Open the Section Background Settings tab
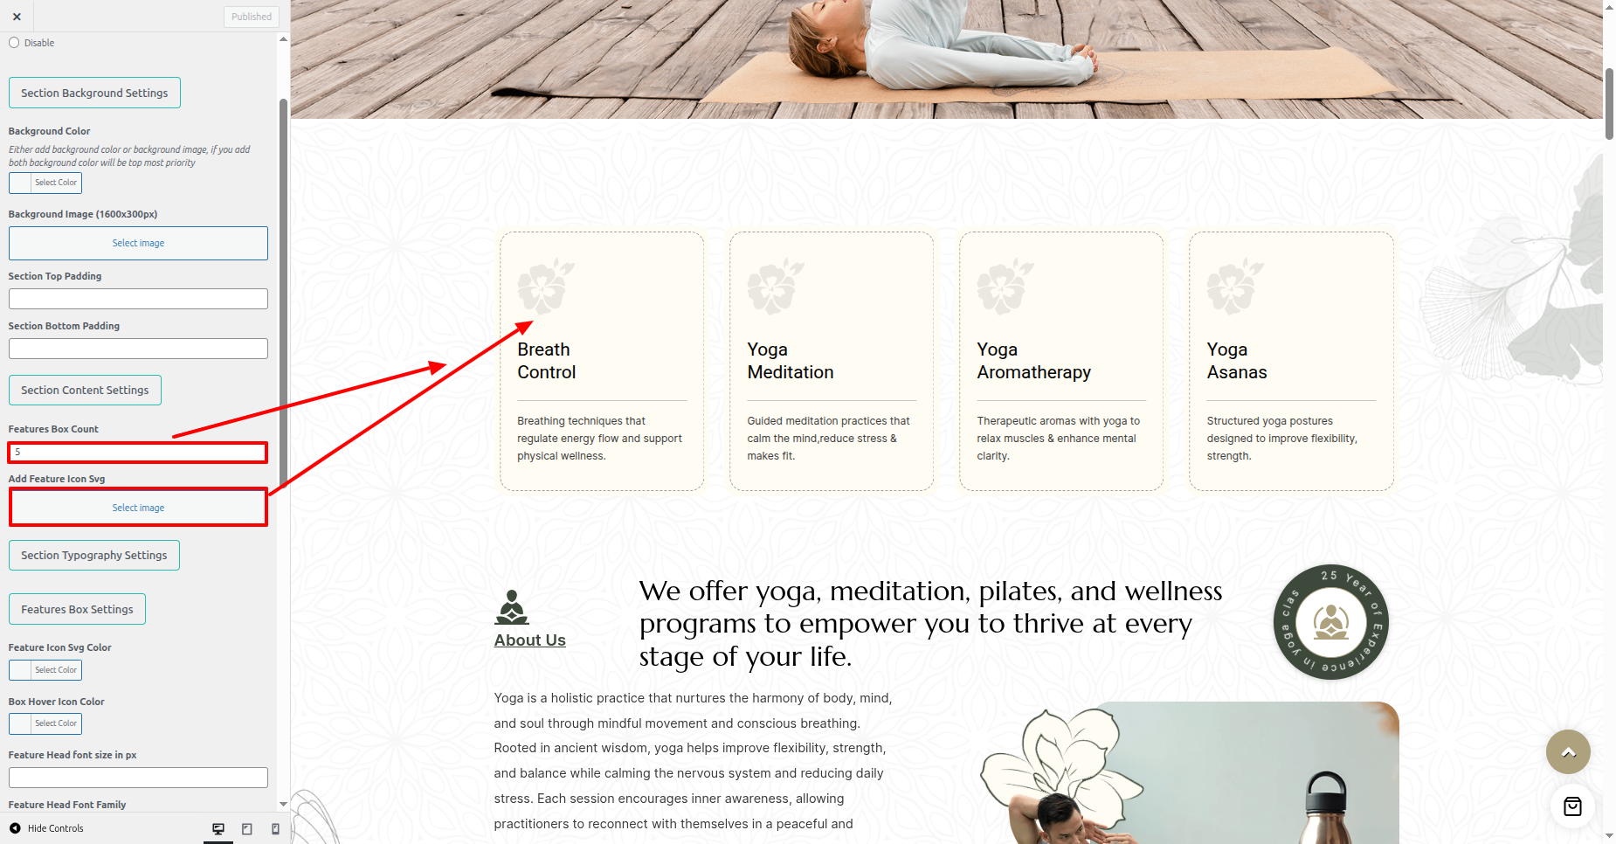 pos(94,93)
